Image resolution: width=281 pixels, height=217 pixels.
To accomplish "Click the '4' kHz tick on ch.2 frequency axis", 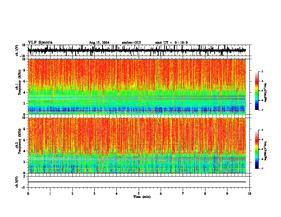I will tap(24, 151).
